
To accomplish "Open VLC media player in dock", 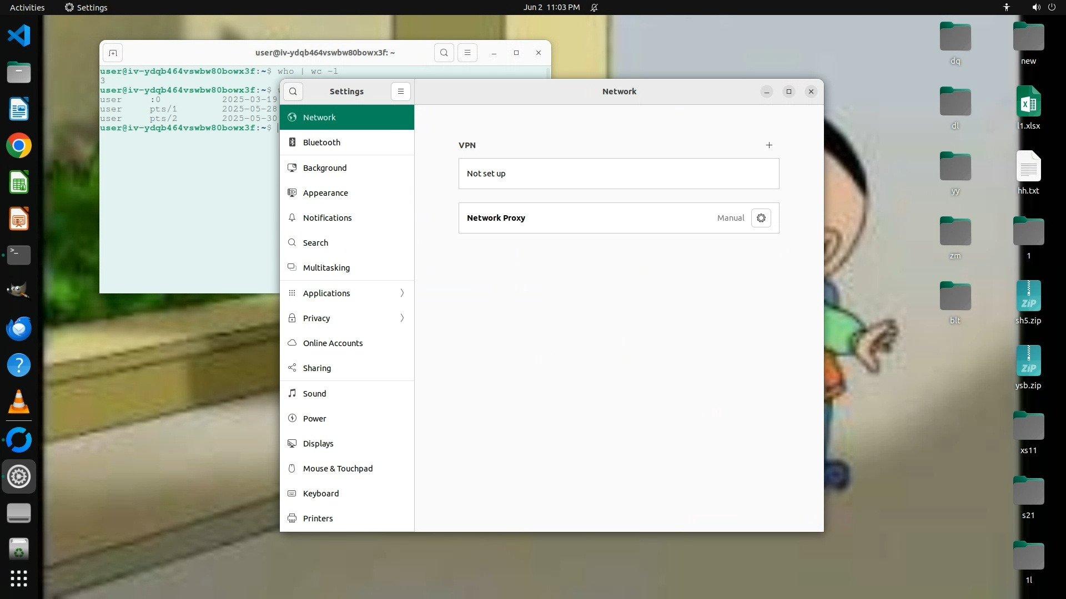I will click(x=19, y=402).
